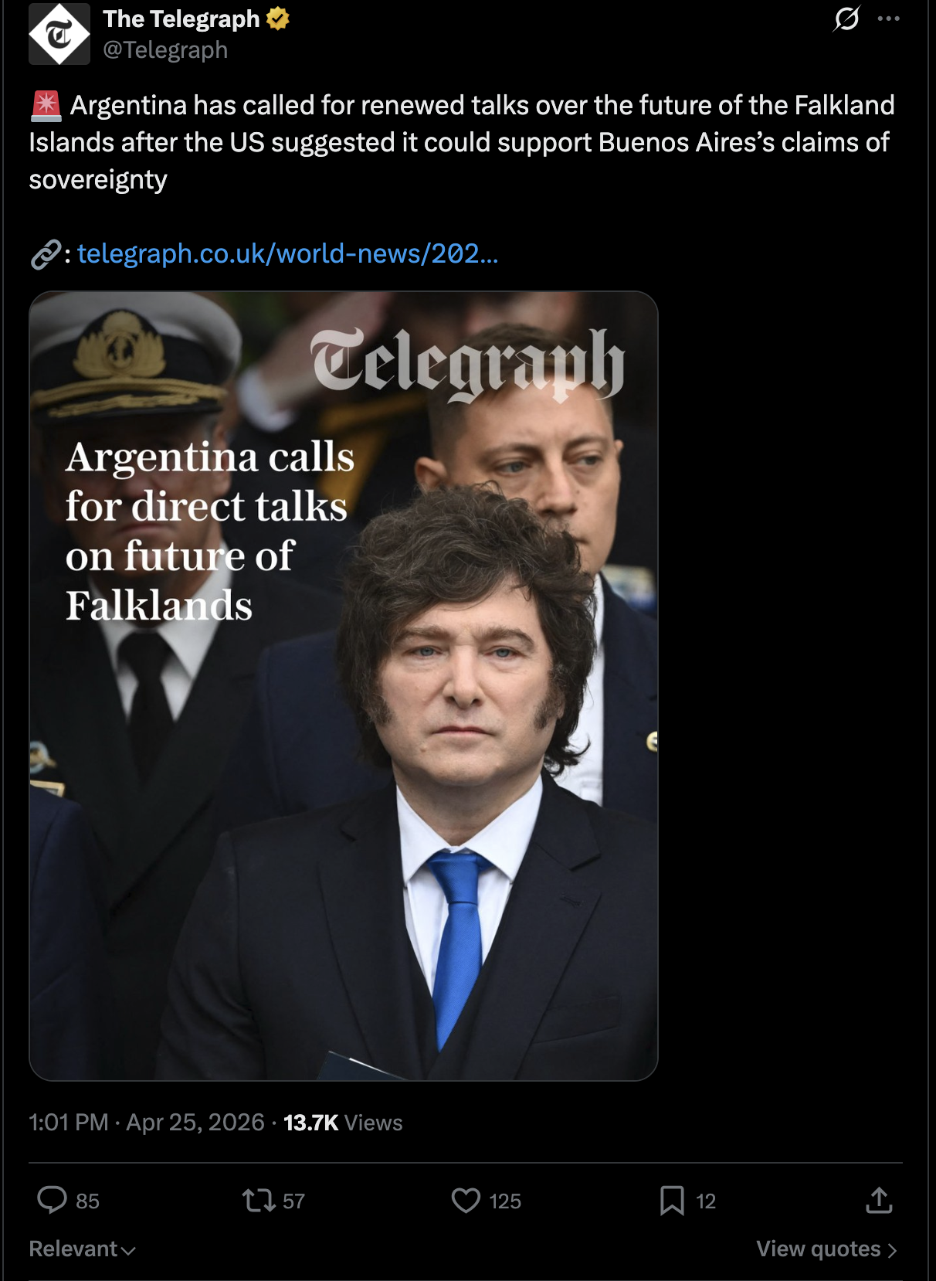Open the Relevant sort dropdown

82,1249
